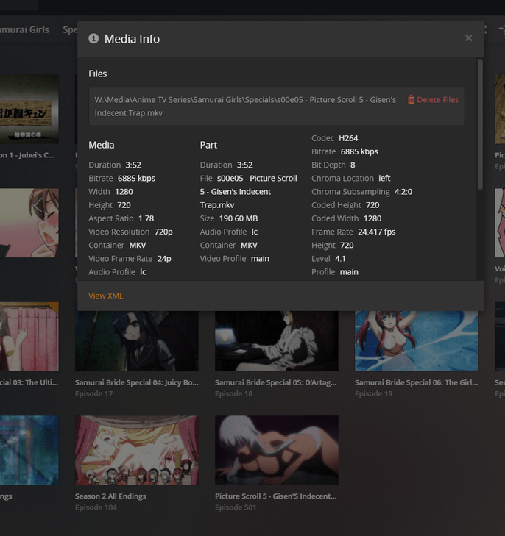Select the Bitrate 6885 kbps value under Codec

359,151
